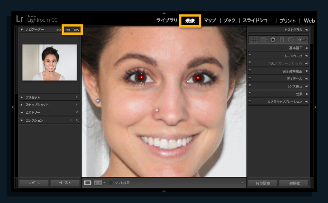Click the Loupe view icon in toolbar
The width and height of the screenshot is (328, 203).
pyautogui.click(x=88, y=183)
